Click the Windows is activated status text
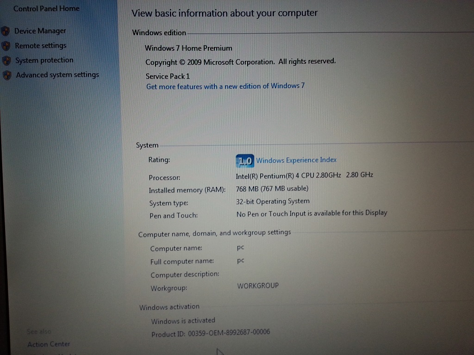Screen dimensions: 474x355 [183, 320]
